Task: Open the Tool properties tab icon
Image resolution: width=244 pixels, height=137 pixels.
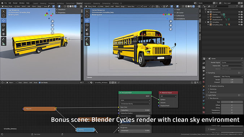Action: coord(204,63)
